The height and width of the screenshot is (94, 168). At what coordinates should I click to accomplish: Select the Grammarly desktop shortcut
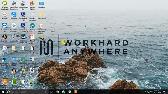click(23, 60)
